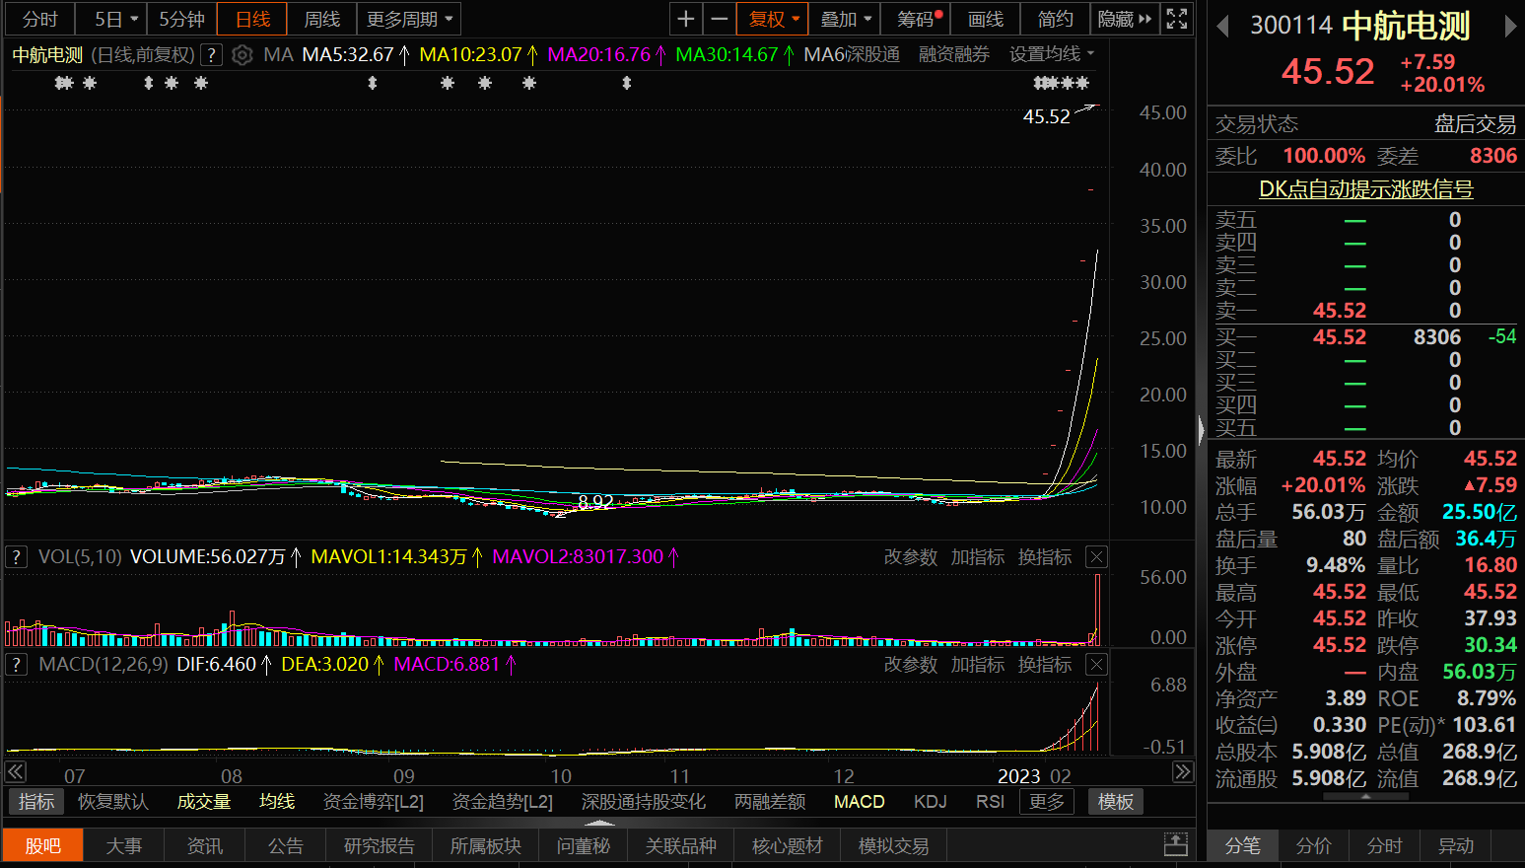
Task: Select KDJ indicator
Action: point(931,802)
